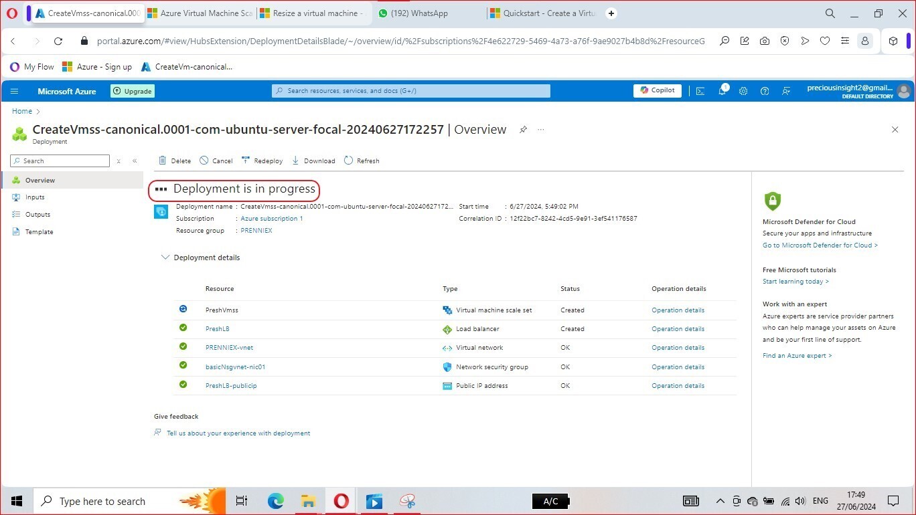
Task: Open Azure subscription 1 link
Action: (272, 219)
